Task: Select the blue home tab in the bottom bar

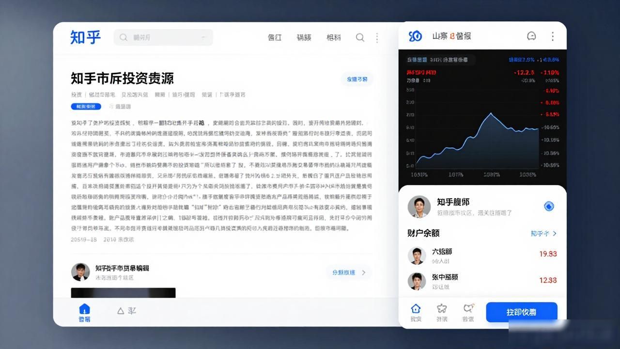Action: click(x=84, y=313)
